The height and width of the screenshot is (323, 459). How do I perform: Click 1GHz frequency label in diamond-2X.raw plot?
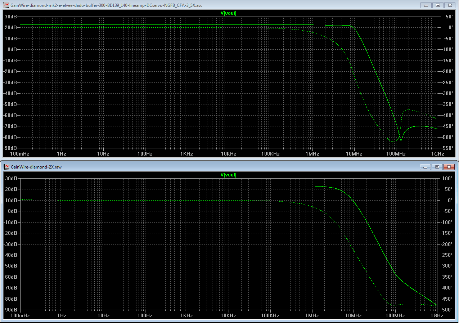(x=436, y=315)
